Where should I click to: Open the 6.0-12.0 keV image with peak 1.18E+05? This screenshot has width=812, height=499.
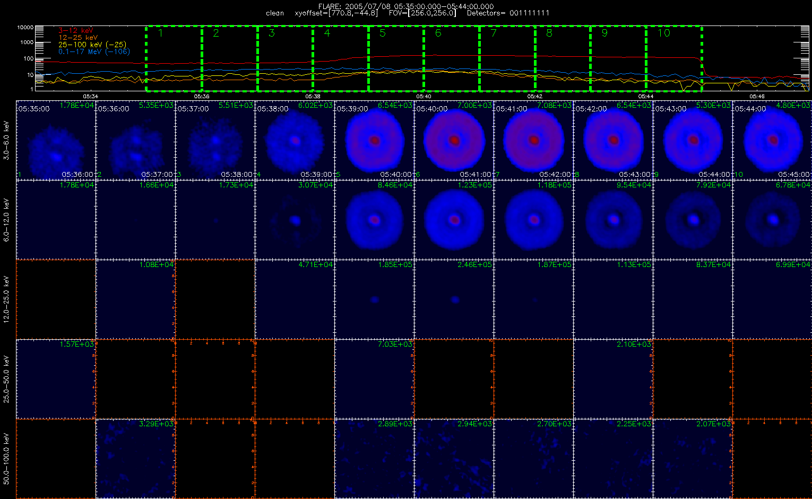point(534,220)
